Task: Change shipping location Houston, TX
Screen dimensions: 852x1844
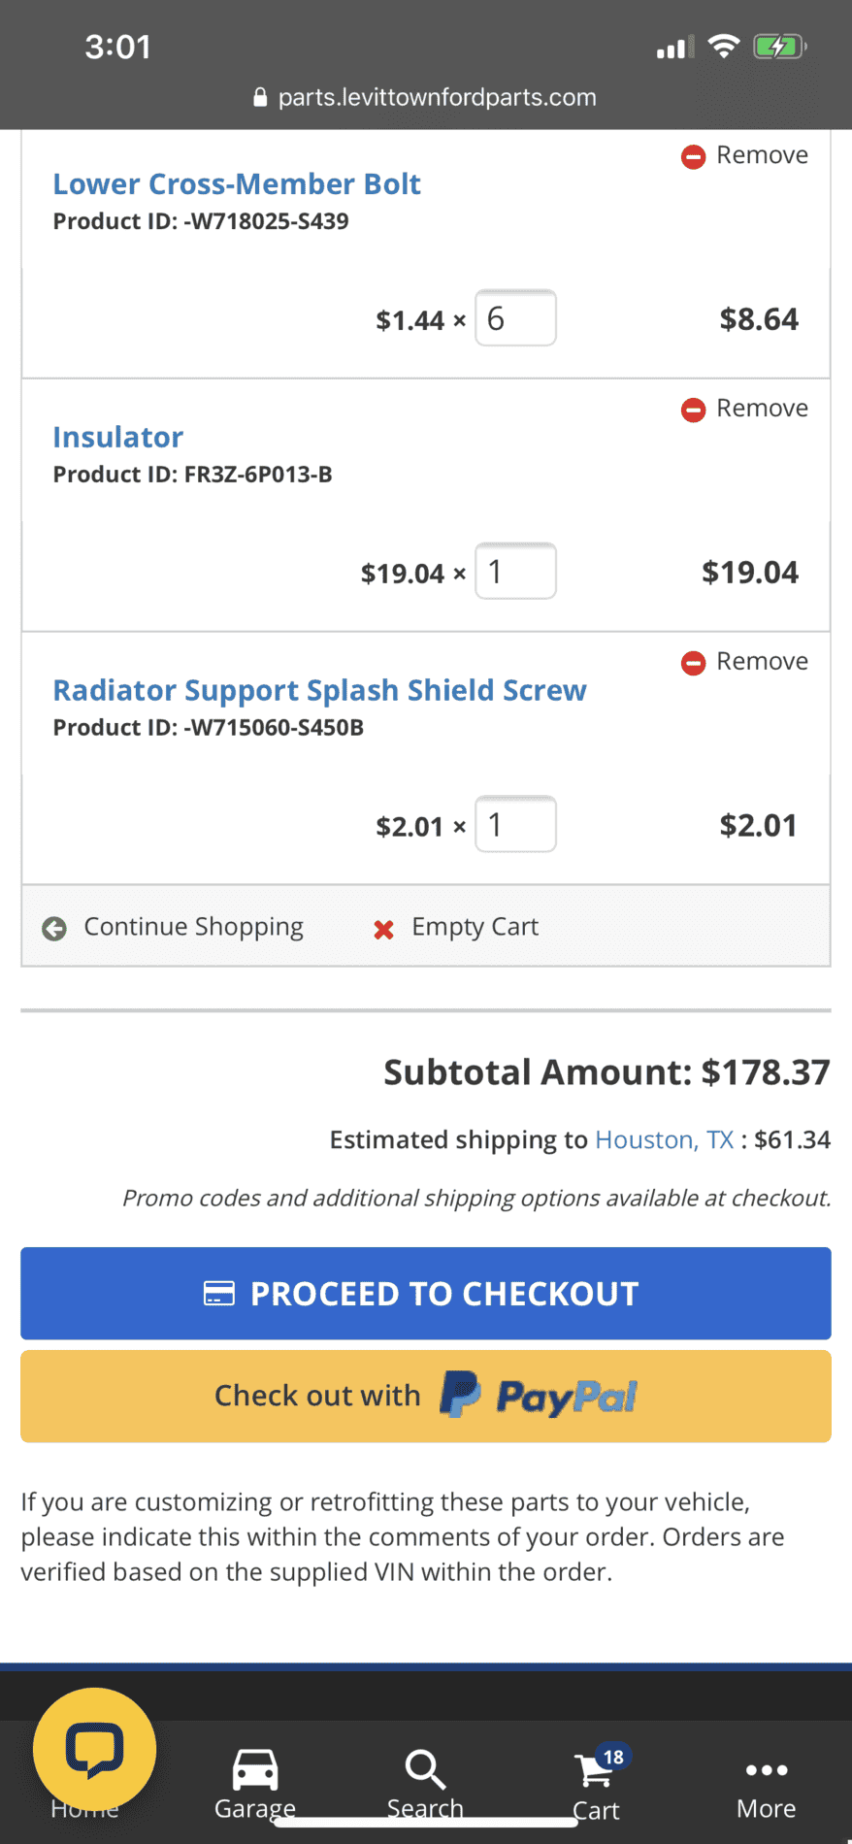Action: [x=665, y=1139]
